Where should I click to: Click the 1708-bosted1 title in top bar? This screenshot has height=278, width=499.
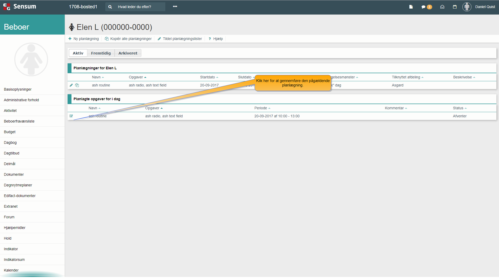point(83,7)
